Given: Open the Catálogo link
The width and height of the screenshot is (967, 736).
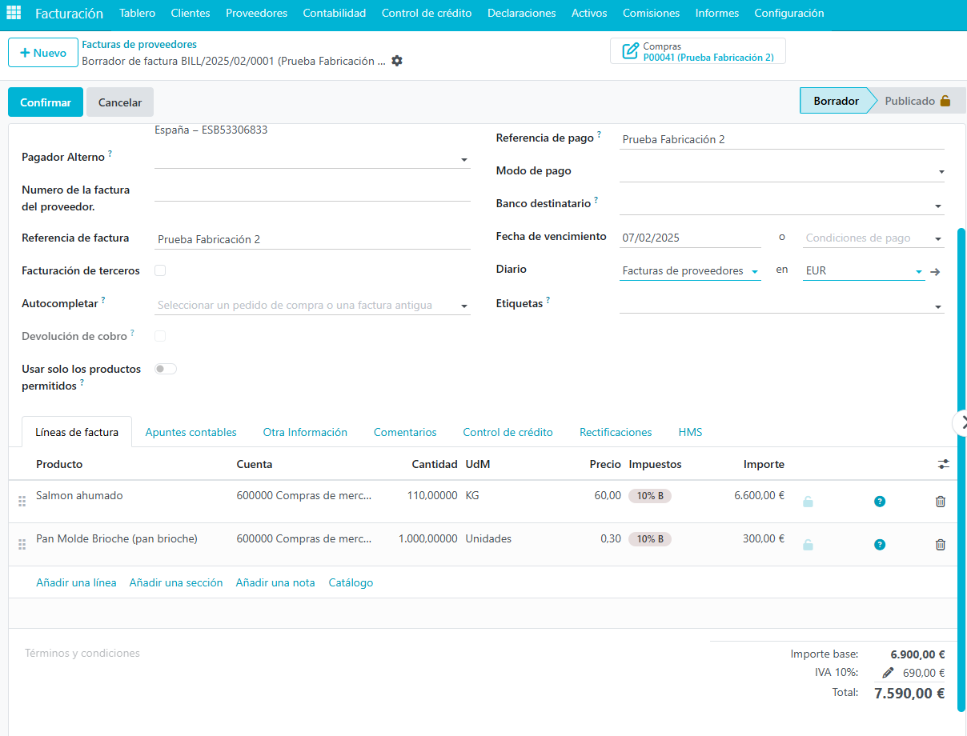Looking at the screenshot, I should pyautogui.click(x=351, y=582).
